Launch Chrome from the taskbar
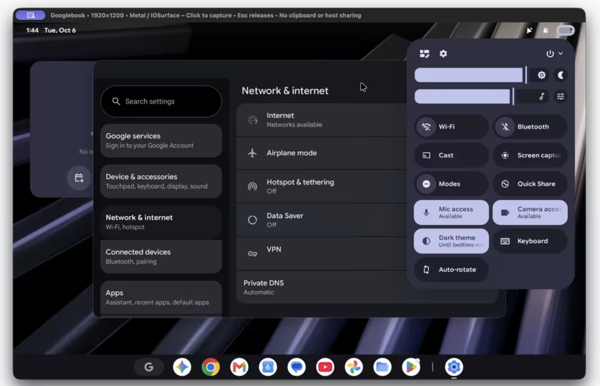This screenshot has height=386, width=600. pos(211,367)
